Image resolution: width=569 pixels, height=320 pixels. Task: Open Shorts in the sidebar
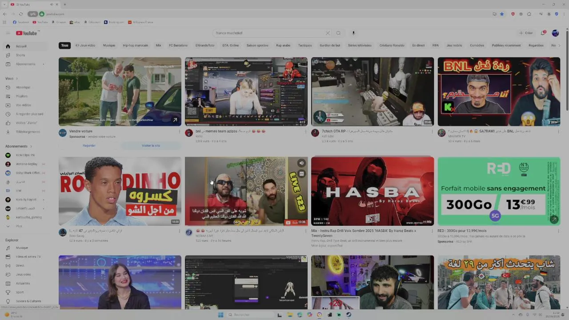25,55
